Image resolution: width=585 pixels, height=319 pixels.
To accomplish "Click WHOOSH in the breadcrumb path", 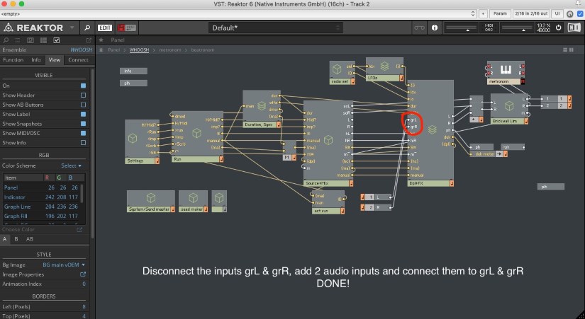I will 139,50.
